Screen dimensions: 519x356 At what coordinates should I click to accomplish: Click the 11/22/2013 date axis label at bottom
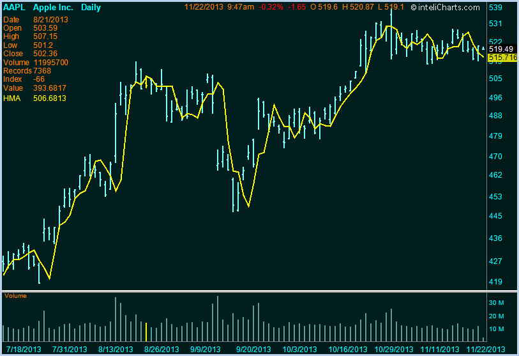coord(486,350)
